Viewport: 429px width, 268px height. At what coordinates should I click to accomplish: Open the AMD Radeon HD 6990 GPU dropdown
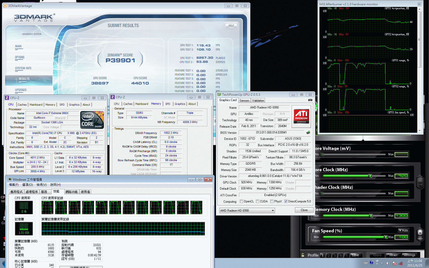[x=247, y=211]
